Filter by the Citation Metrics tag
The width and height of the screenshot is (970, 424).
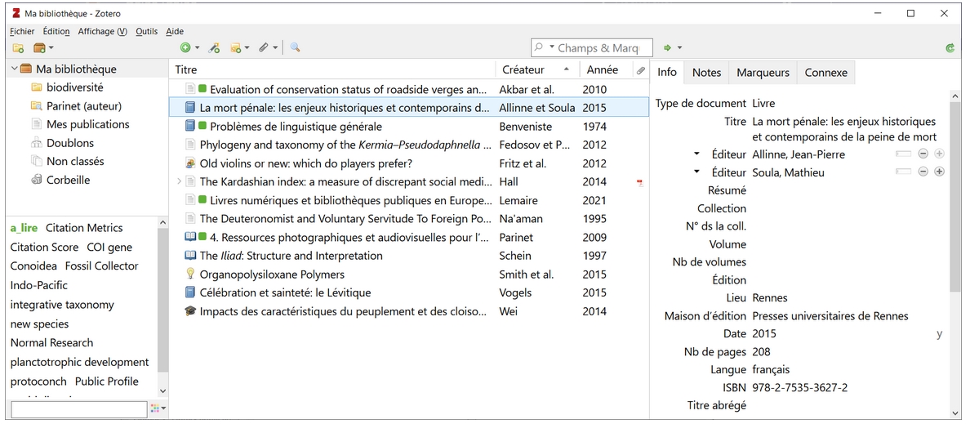[x=84, y=228]
